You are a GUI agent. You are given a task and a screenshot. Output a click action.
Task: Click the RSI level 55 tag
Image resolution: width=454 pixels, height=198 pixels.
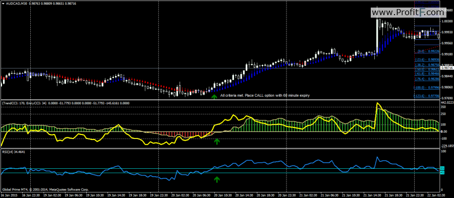442,168
